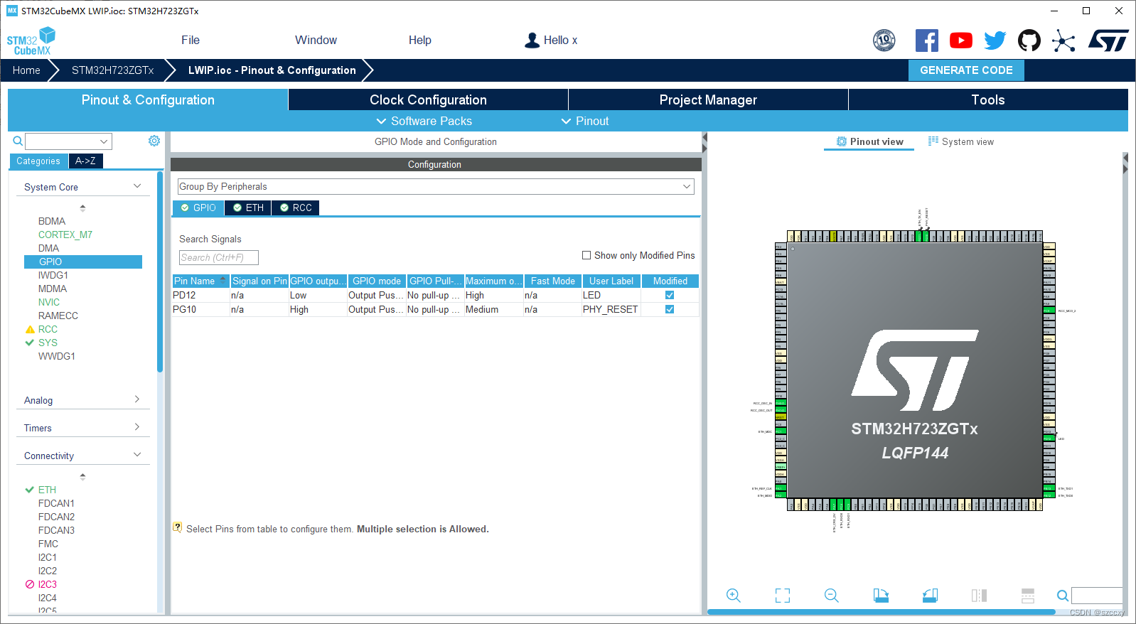
Task: Click the search magnifier in categories panel
Action: coord(18,141)
